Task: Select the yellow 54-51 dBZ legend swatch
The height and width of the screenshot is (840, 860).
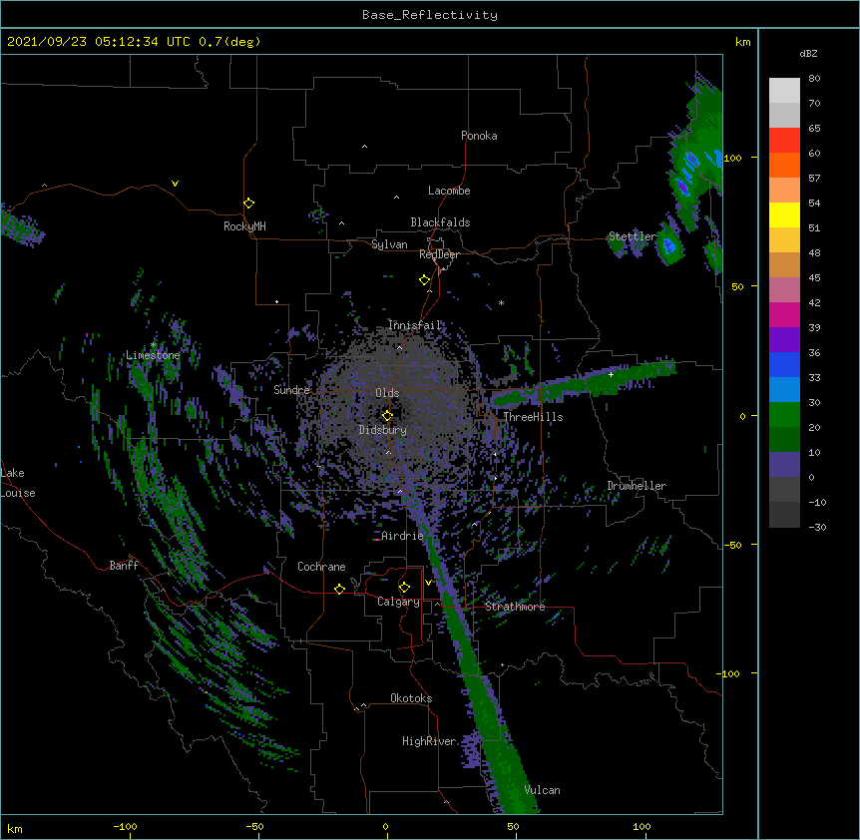Action: 784,215
